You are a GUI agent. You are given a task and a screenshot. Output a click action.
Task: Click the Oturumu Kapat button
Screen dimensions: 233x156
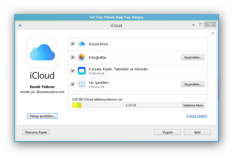[36, 132]
